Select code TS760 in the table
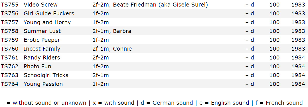The image size is (308, 107). 10,49
